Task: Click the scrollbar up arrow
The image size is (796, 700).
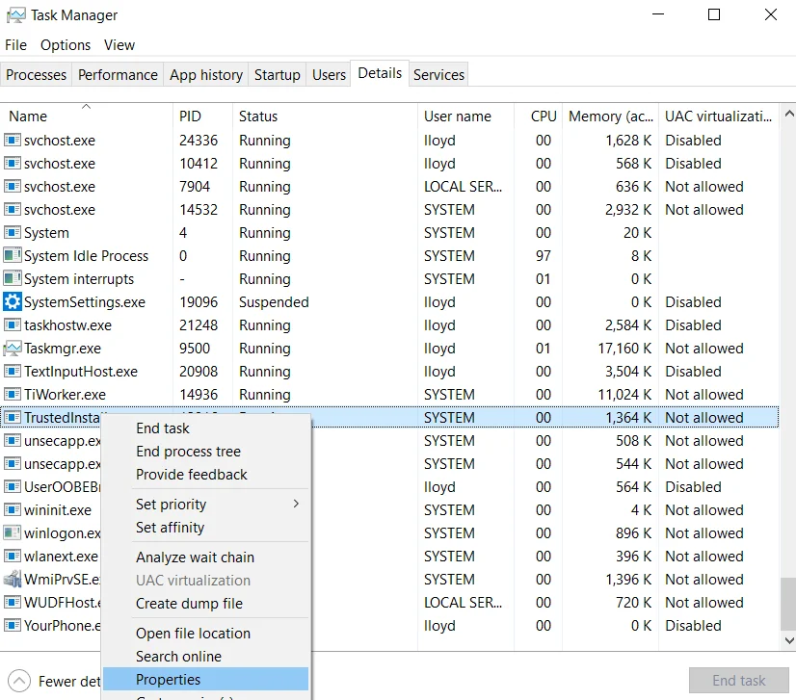Action: coord(789,114)
